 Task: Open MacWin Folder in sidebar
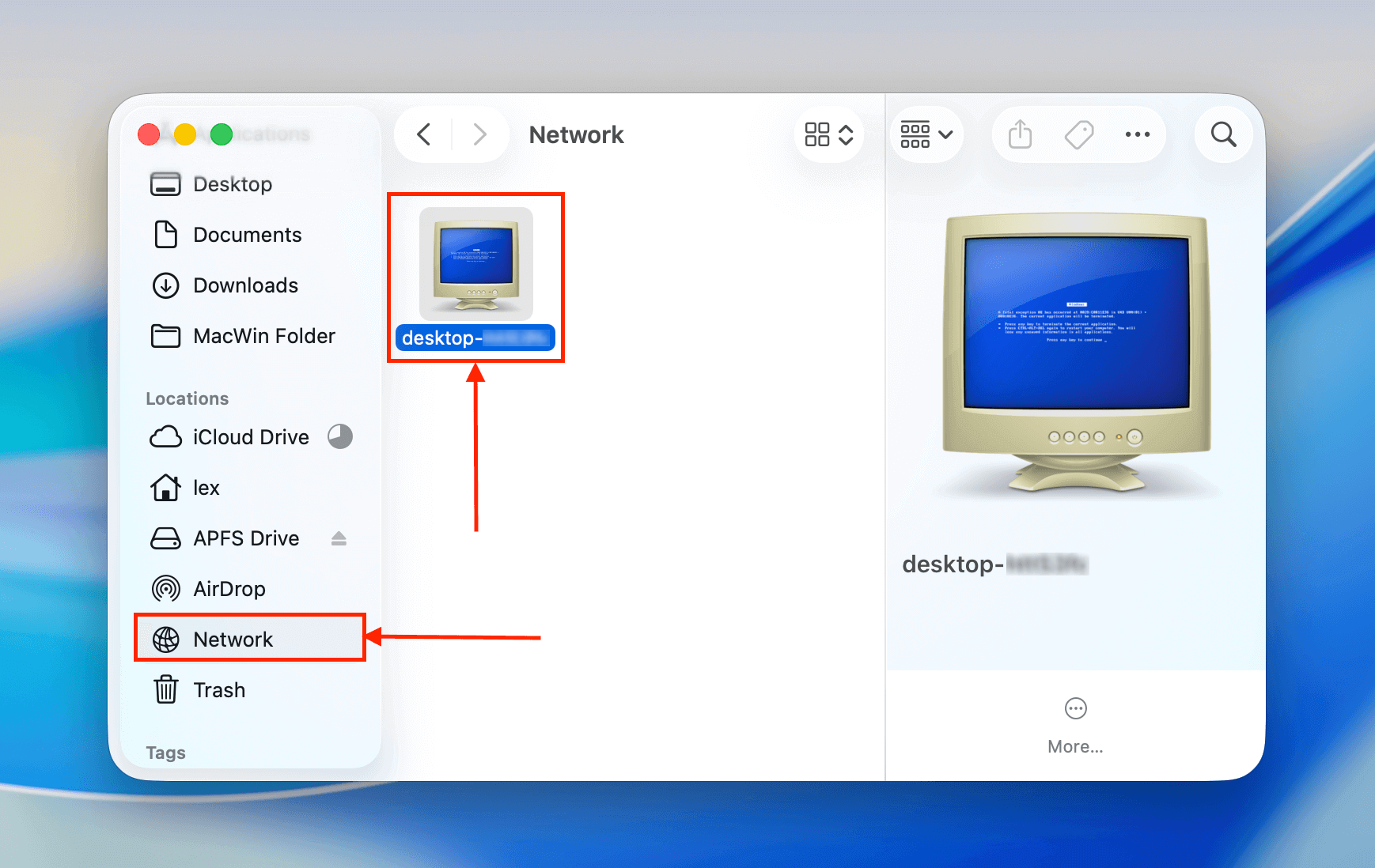[x=263, y=336]
